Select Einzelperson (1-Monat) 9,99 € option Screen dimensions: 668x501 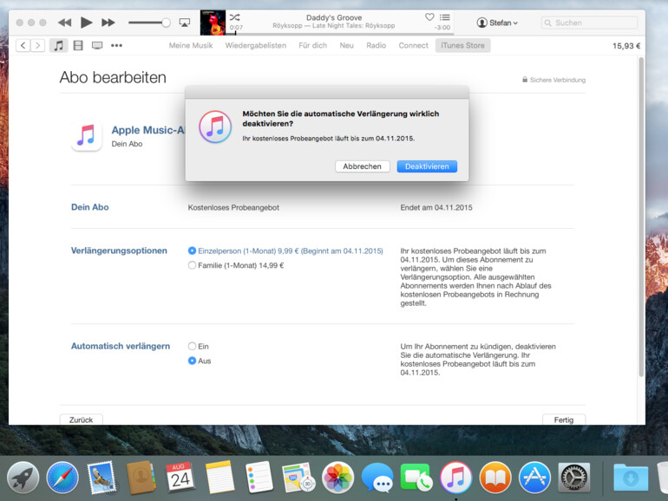(x=192, y=250)
